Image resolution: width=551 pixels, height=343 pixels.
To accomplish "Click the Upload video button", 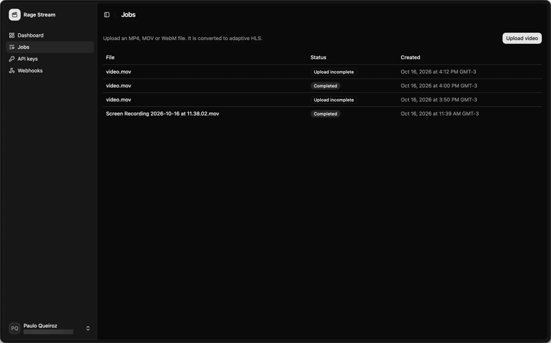I will click(x=522, y=38).
